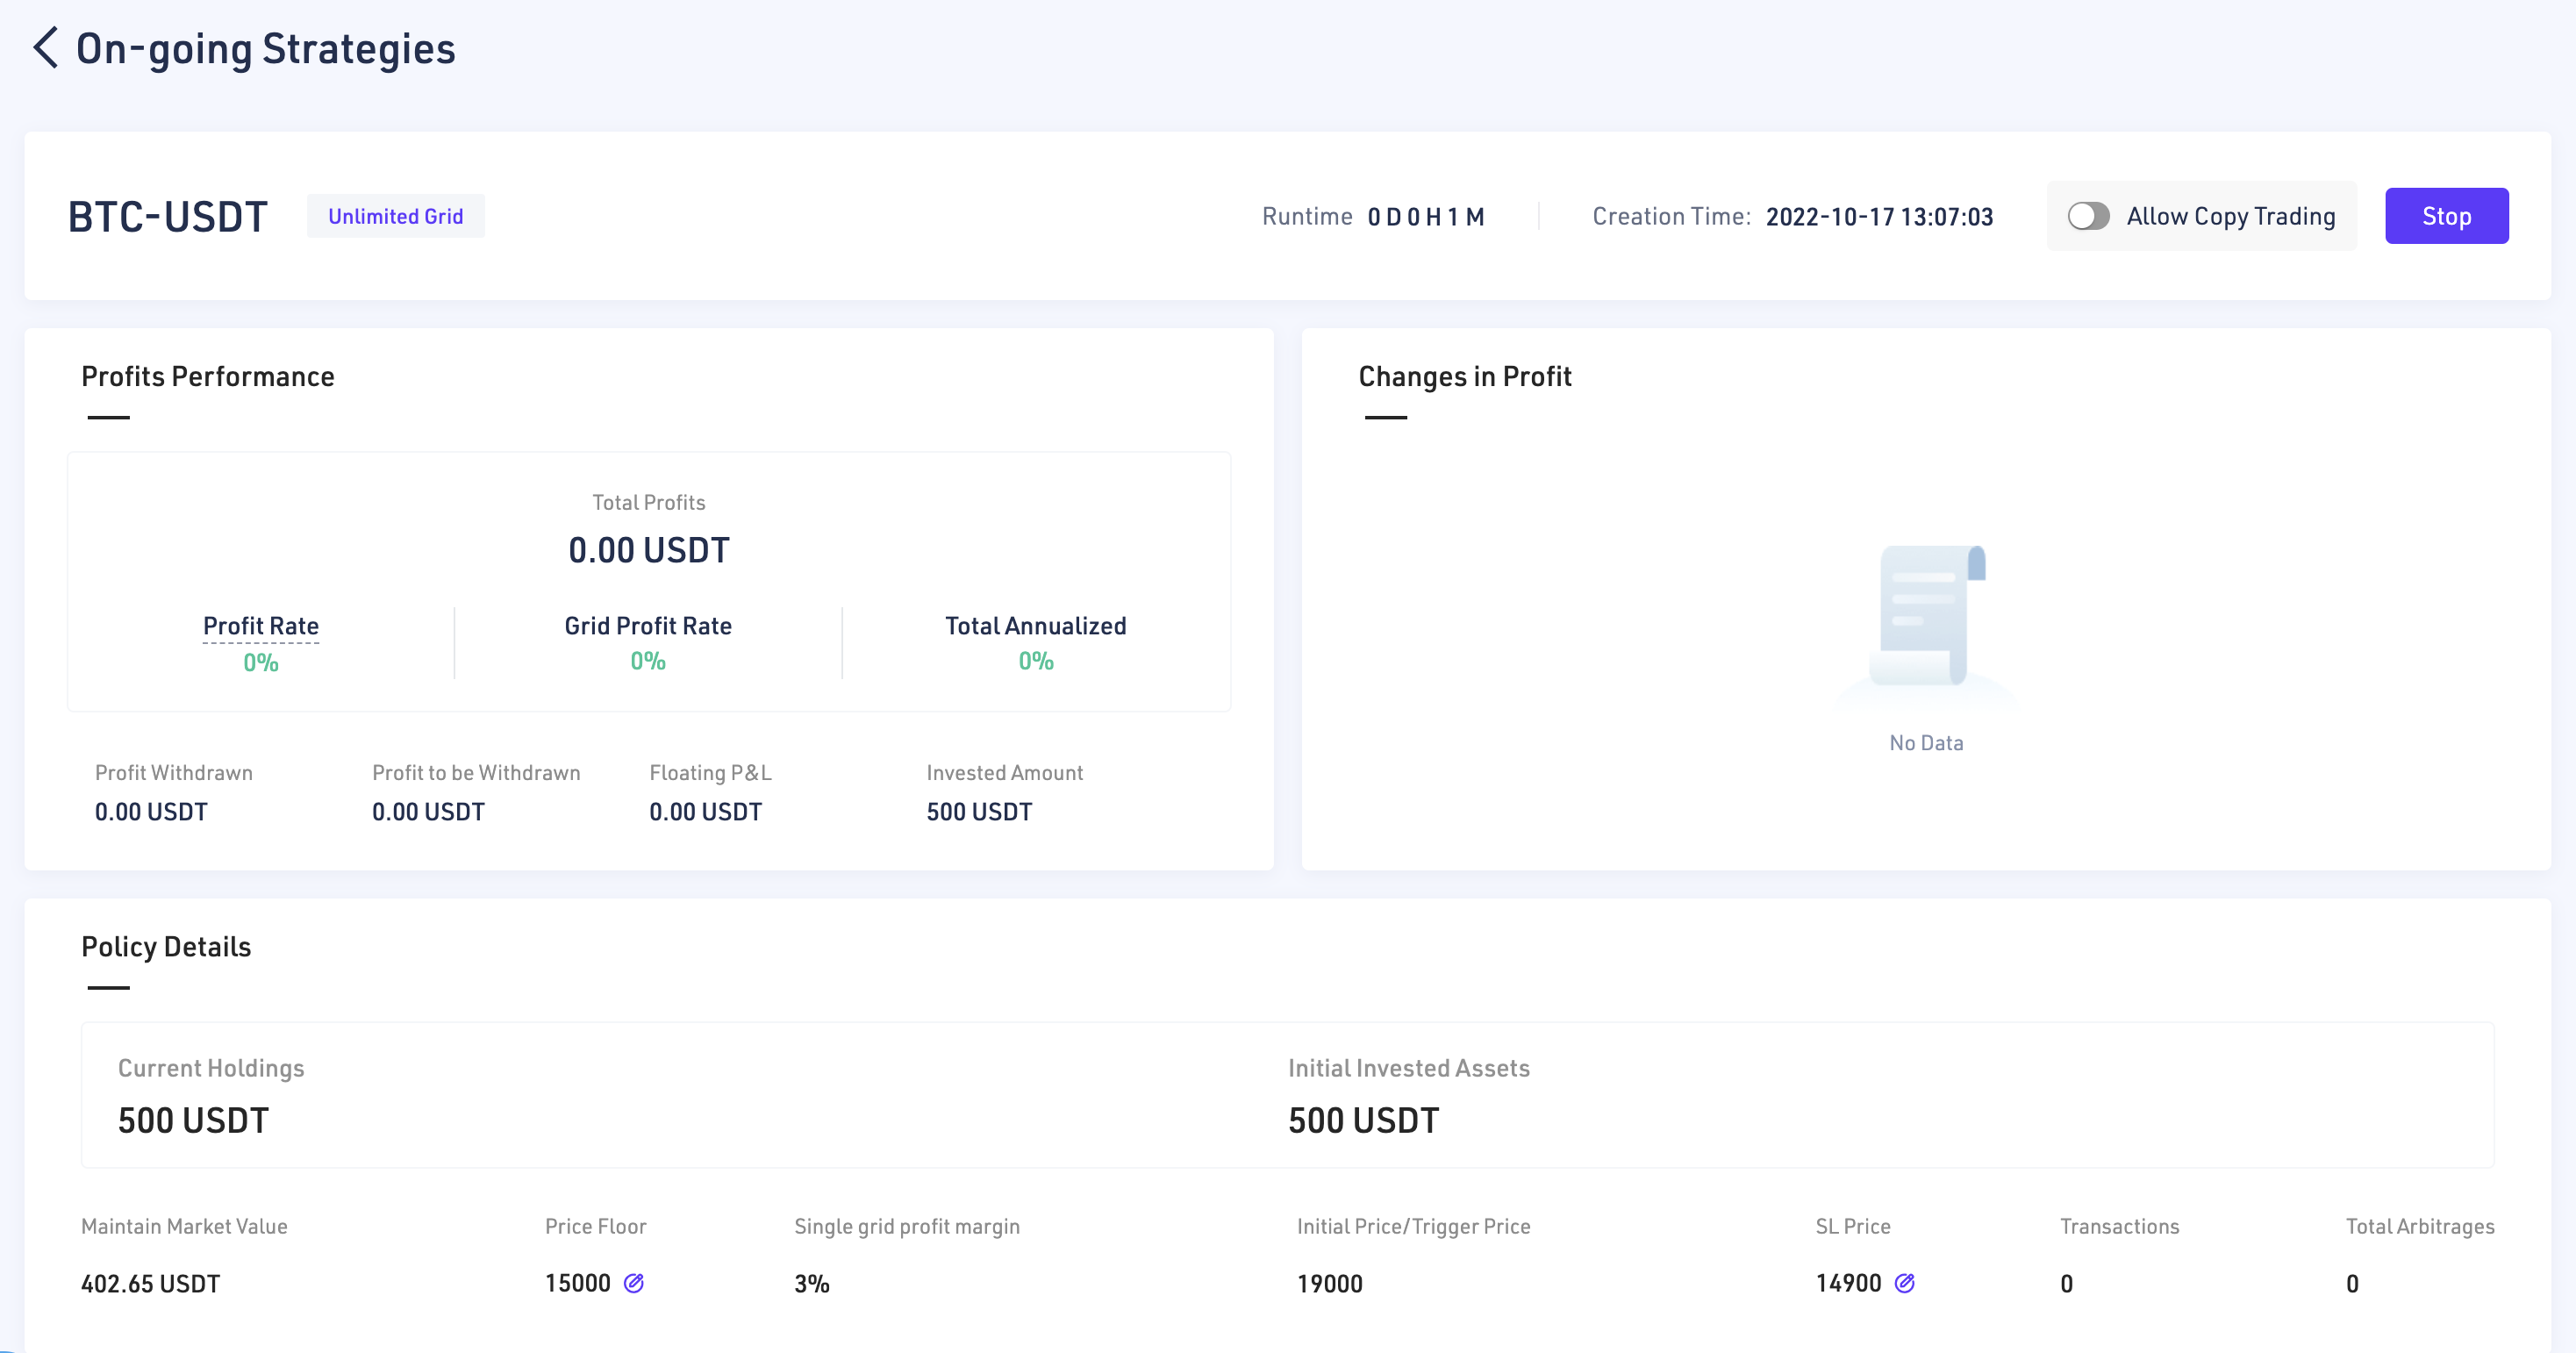Click the Transactions column label
The width and height of the screenshot is (2576, 1353).
tap(2120, 1227)
